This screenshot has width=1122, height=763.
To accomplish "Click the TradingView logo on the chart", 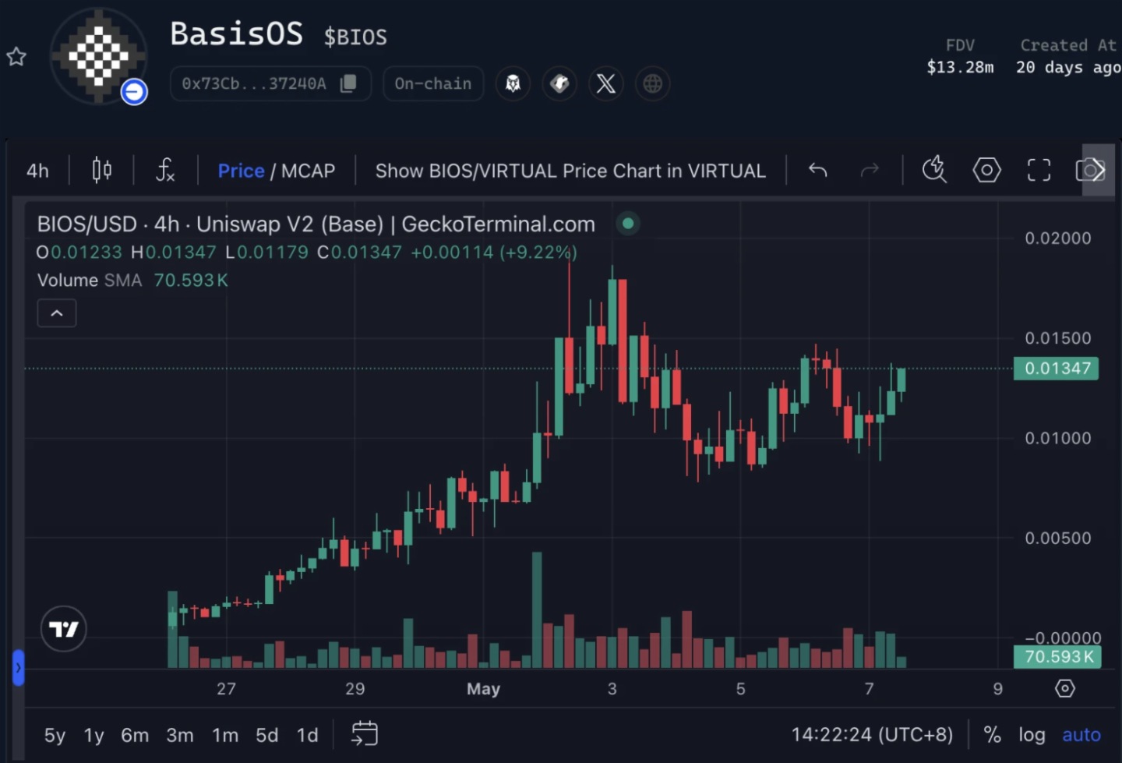I will pyautogui.click(x=63, y=628).
